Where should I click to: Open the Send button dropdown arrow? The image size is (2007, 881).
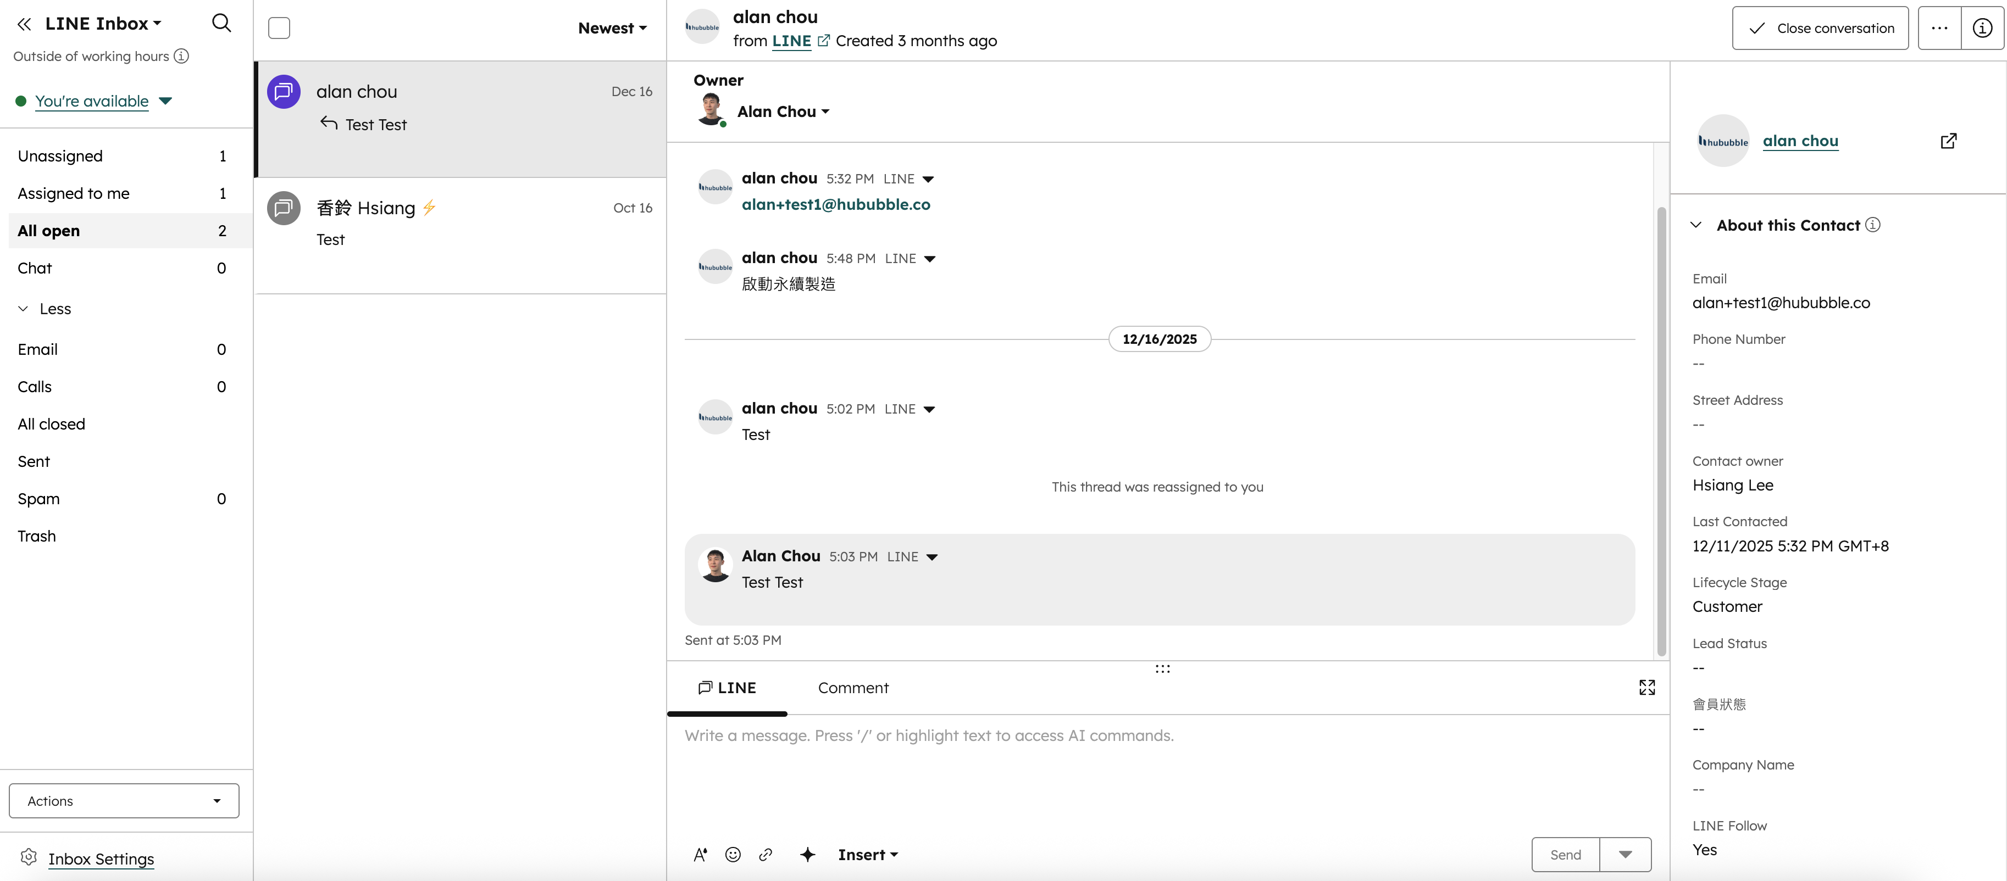point(1626,854)
